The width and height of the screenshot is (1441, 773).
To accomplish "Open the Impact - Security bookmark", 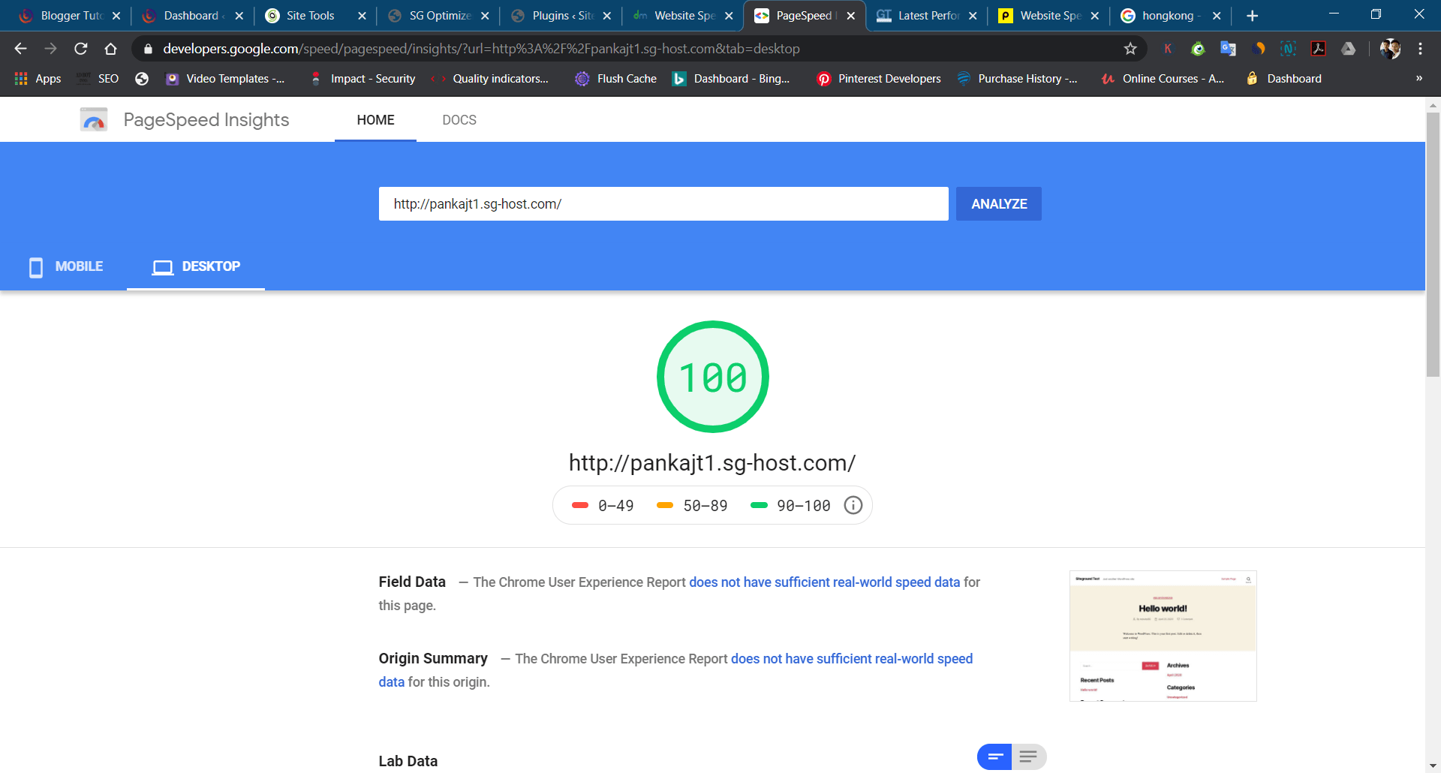I will (x=363, y=79).
